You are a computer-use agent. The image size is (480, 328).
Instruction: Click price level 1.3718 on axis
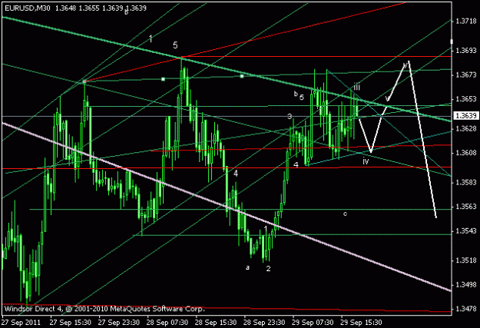[466, 22]
